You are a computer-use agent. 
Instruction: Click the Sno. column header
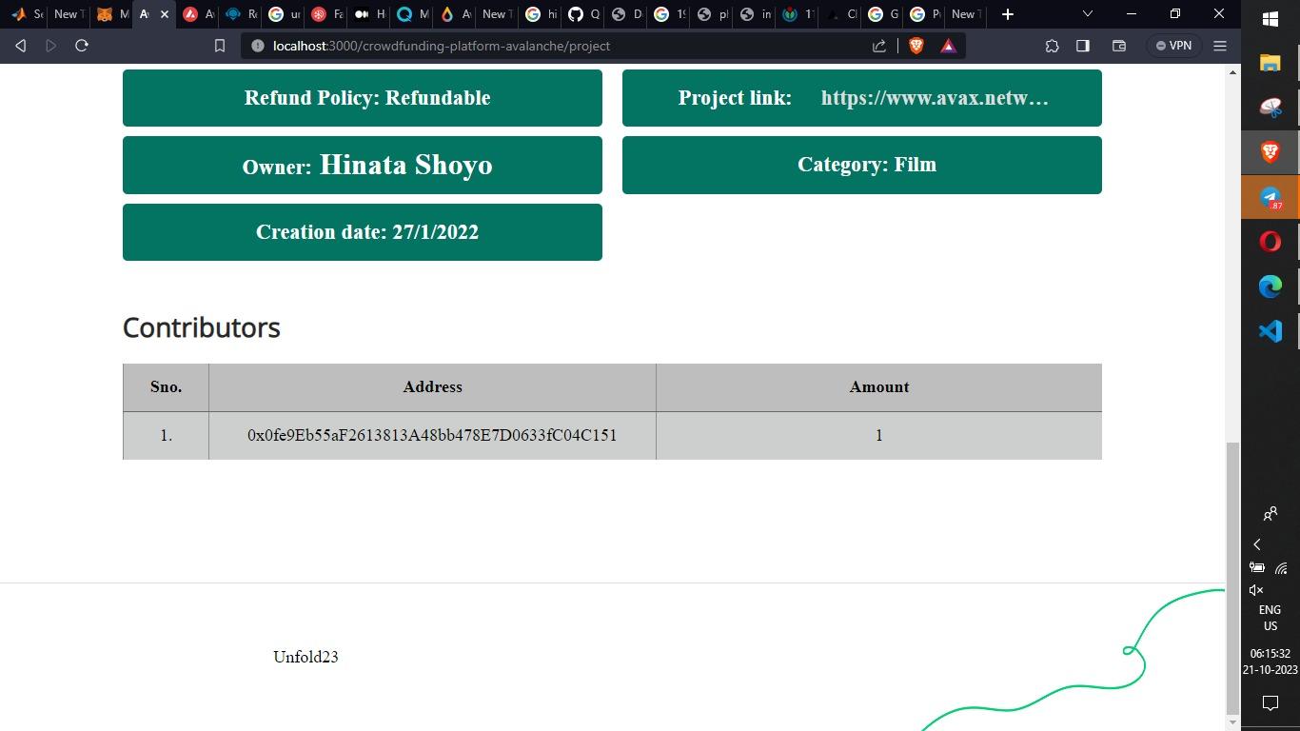pos(166,387)
